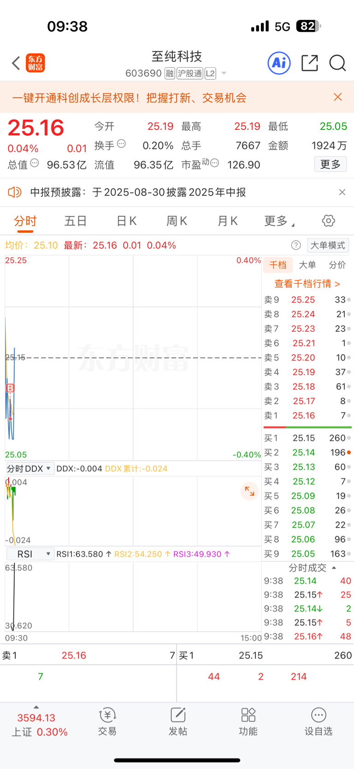This screenshot has width=354, height=769.
Task: Open chart settings gear icon
Action: [329, 221]
